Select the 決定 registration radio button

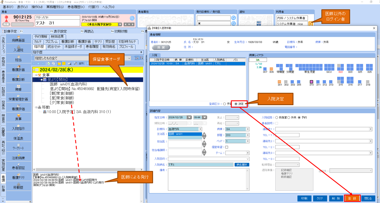[236, 104]
